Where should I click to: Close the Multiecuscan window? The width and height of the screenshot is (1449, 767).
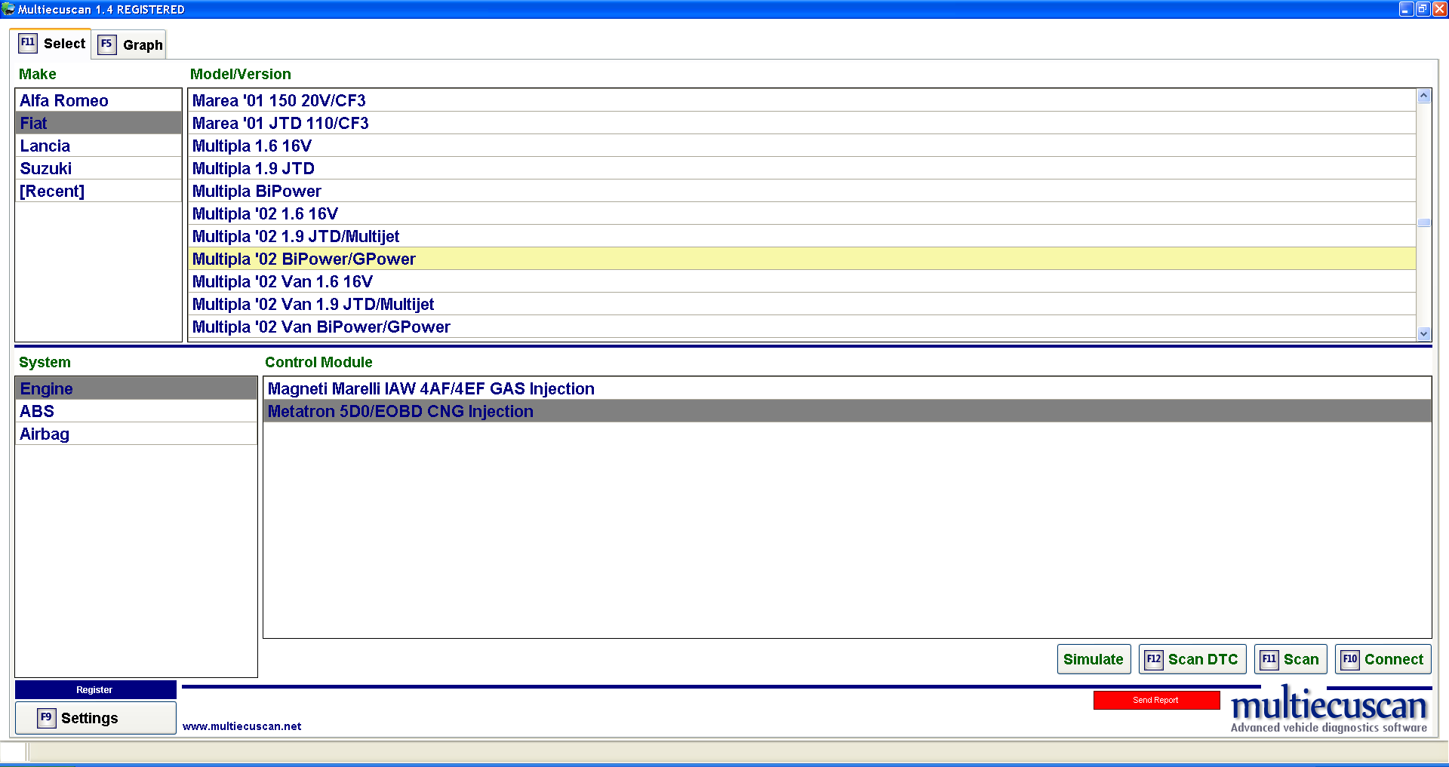coord(1440,9)
